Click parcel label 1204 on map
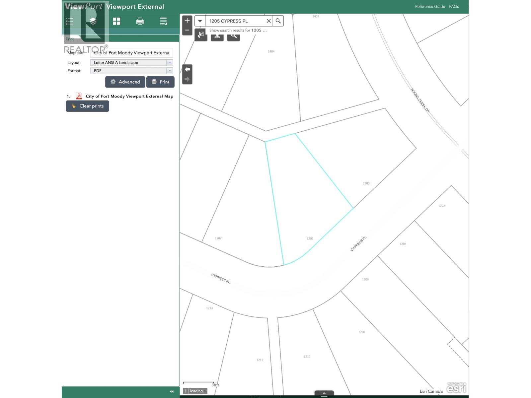 (403, 244)
